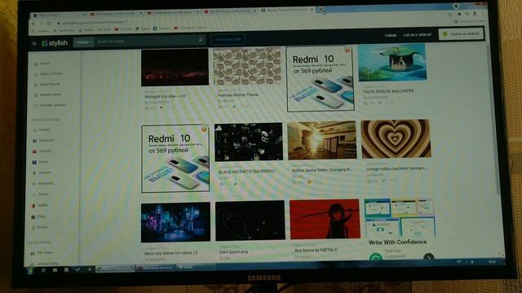
Task: Focus the style search field
Action: coord(146,42)
